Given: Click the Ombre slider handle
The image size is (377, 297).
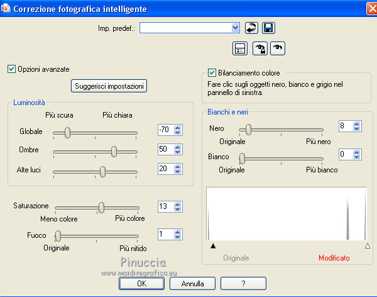Looking at the screenshot, I should click(114, 152).
